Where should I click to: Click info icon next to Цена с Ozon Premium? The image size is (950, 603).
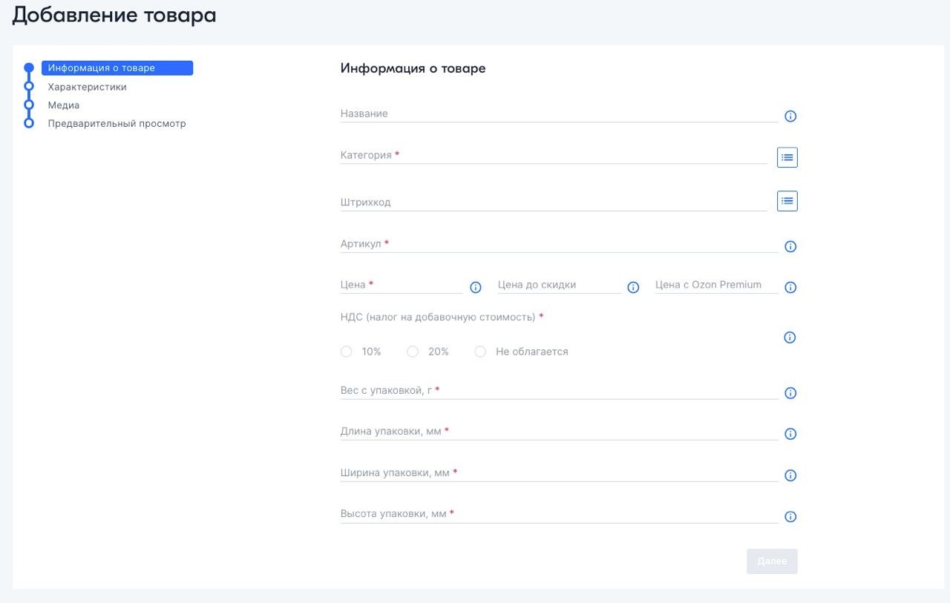pyautogui.click(x=790, y=288)
